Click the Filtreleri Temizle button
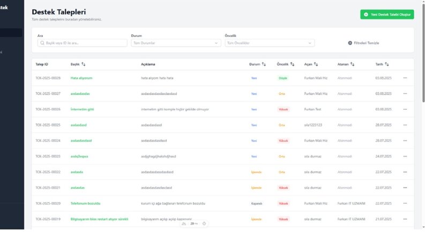Viewport: 425px width, 239px height. [x=363, y=43]
